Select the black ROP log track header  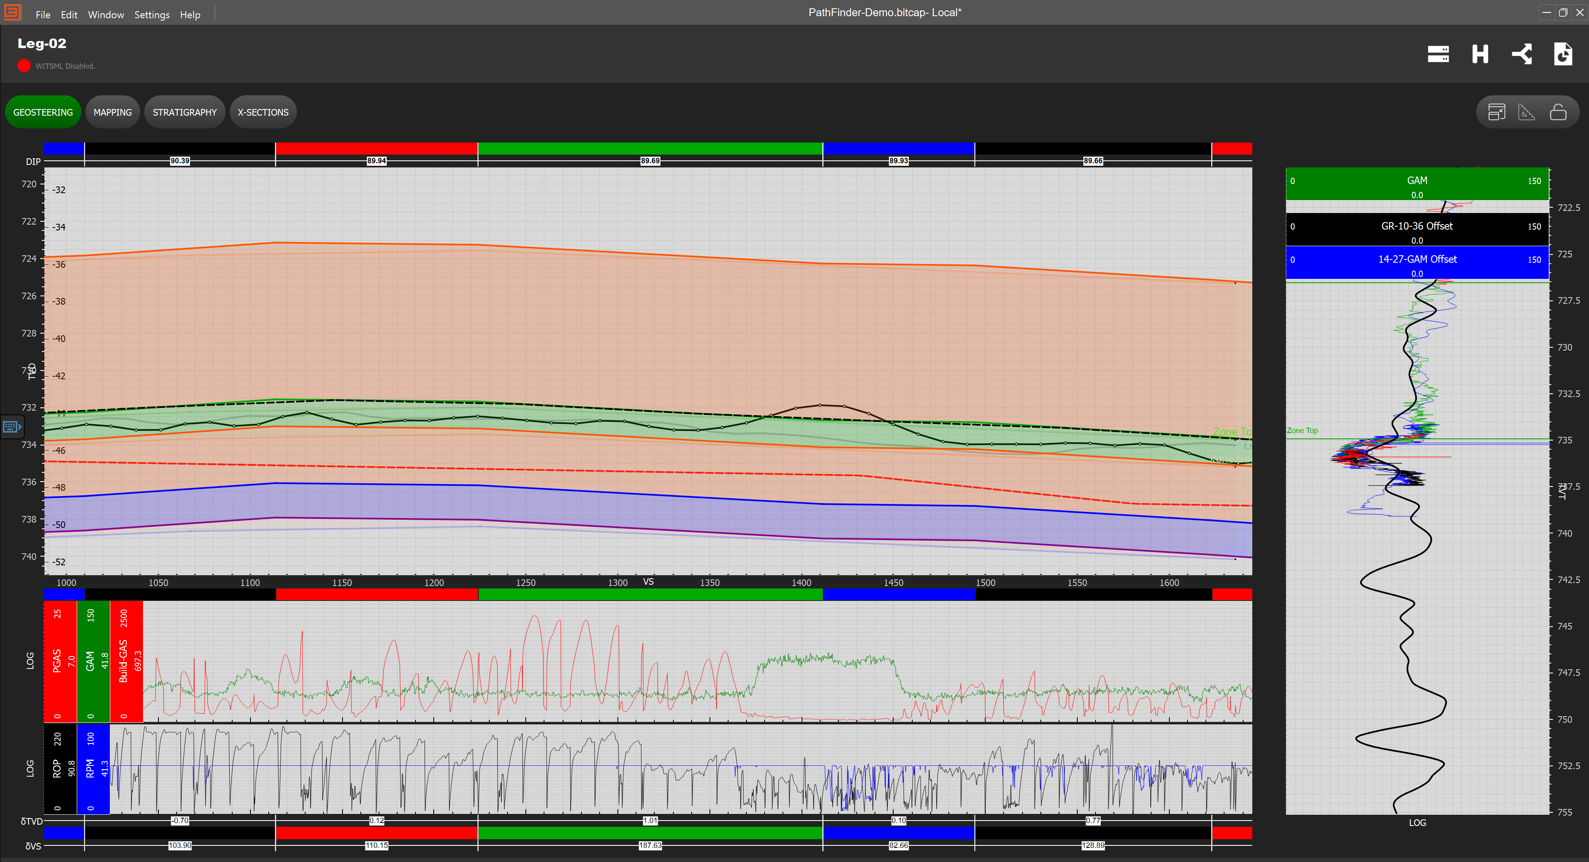(61, 769)
